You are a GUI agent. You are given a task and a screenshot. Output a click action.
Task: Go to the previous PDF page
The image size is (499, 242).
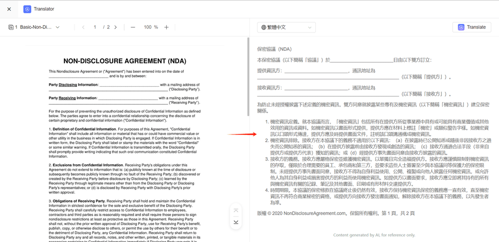pos(83,27)
